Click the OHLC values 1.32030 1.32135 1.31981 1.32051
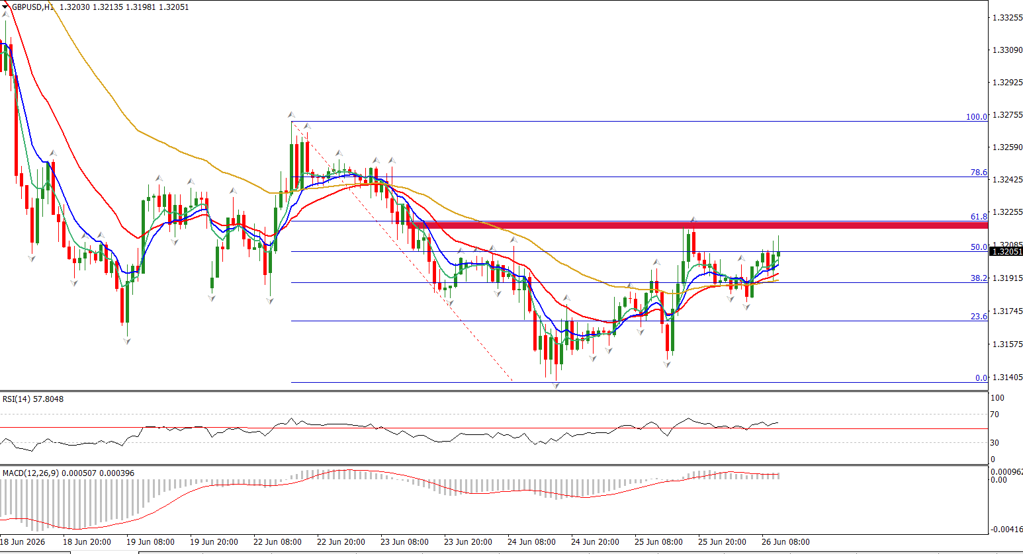The height and width of the screenshot is (554, 1023). coord(124,7)
